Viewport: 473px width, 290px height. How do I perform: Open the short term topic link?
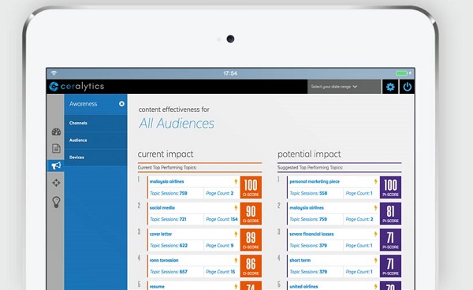click(300, 260)
